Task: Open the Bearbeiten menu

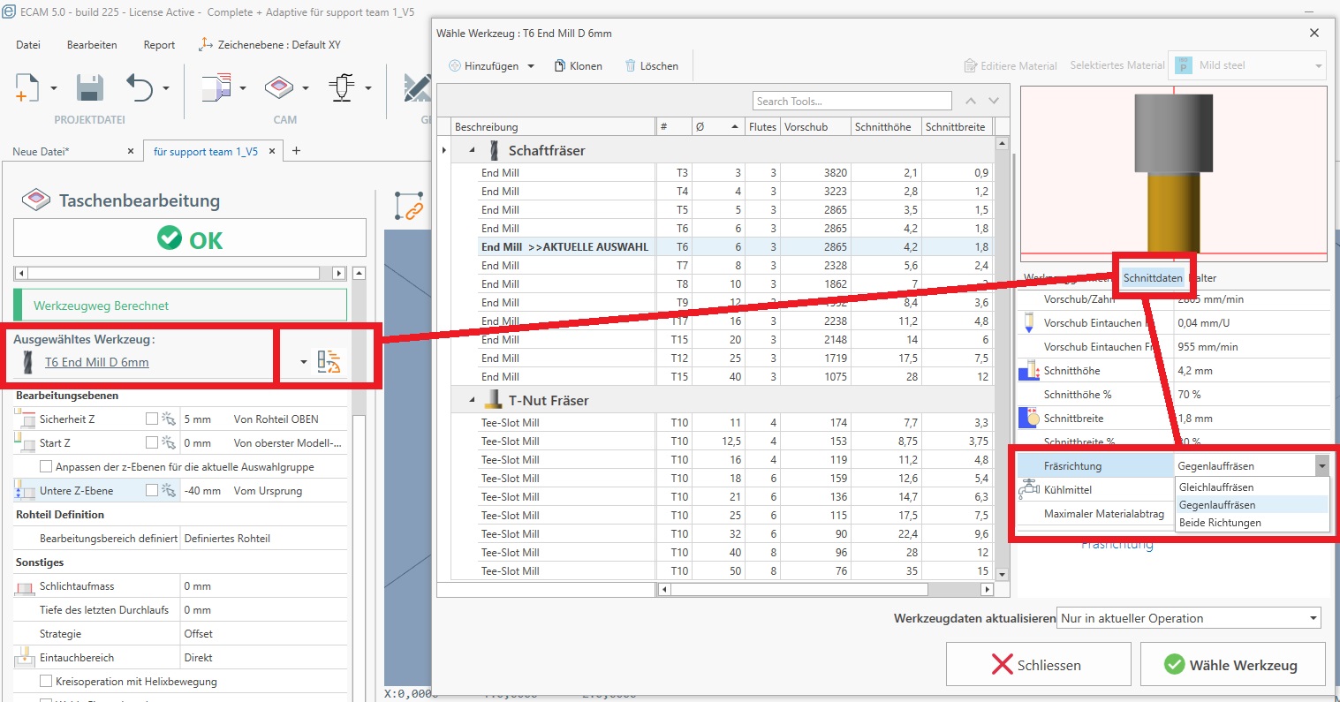Action: point(92,45)
